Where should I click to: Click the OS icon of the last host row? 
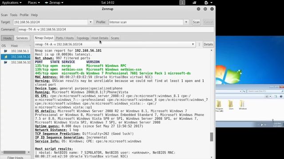click(x=6, y=62)
